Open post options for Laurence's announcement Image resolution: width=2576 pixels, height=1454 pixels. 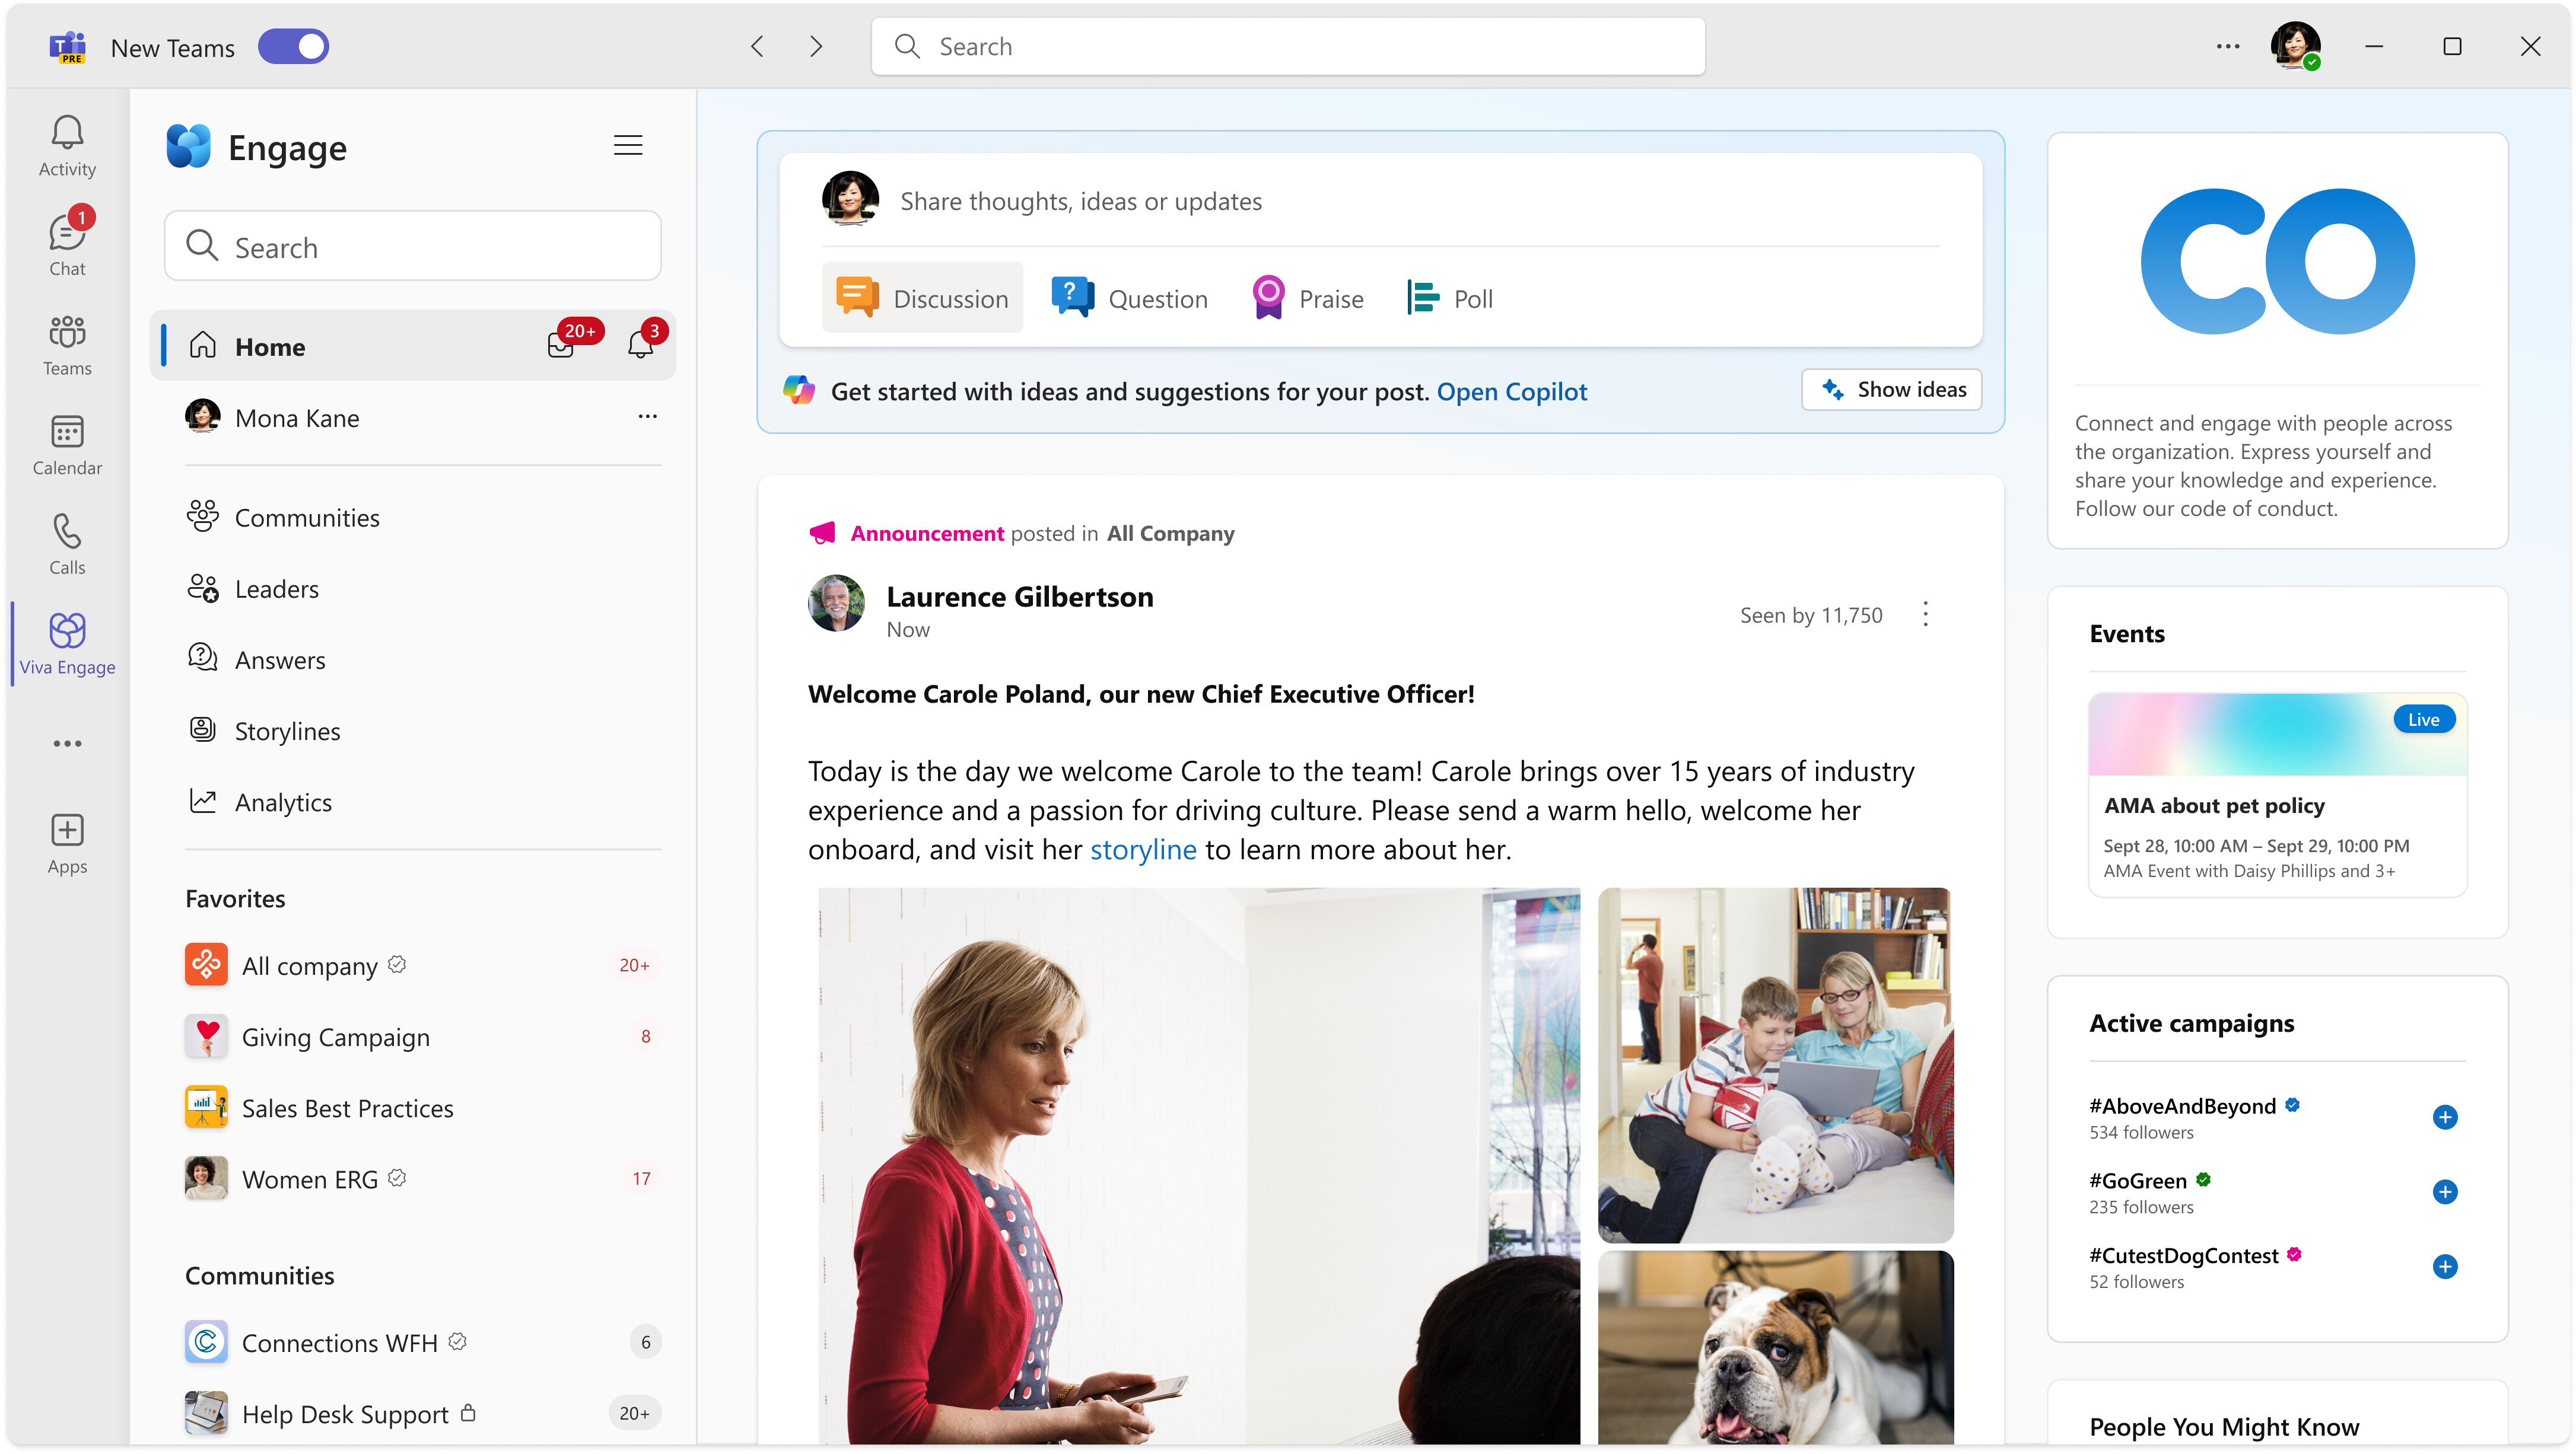pos(1925,614)
